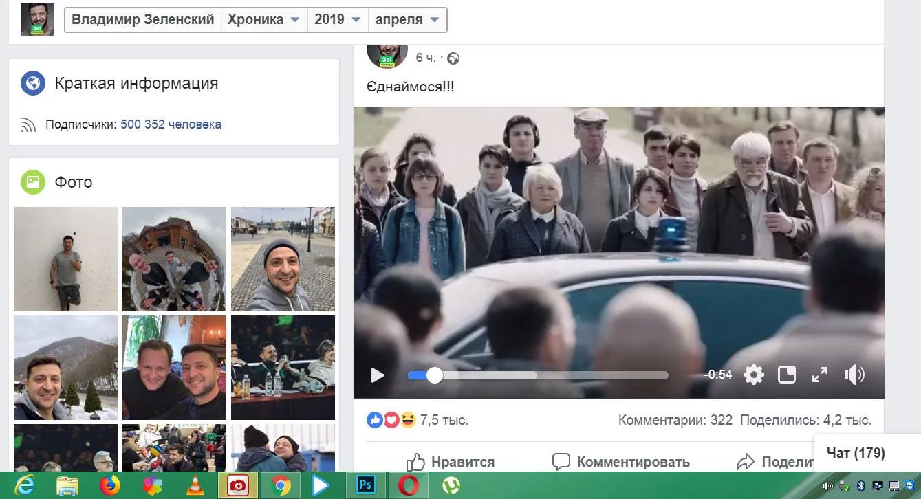
Task: Open the selfie with snowy mountain
Action: (65, 368)
